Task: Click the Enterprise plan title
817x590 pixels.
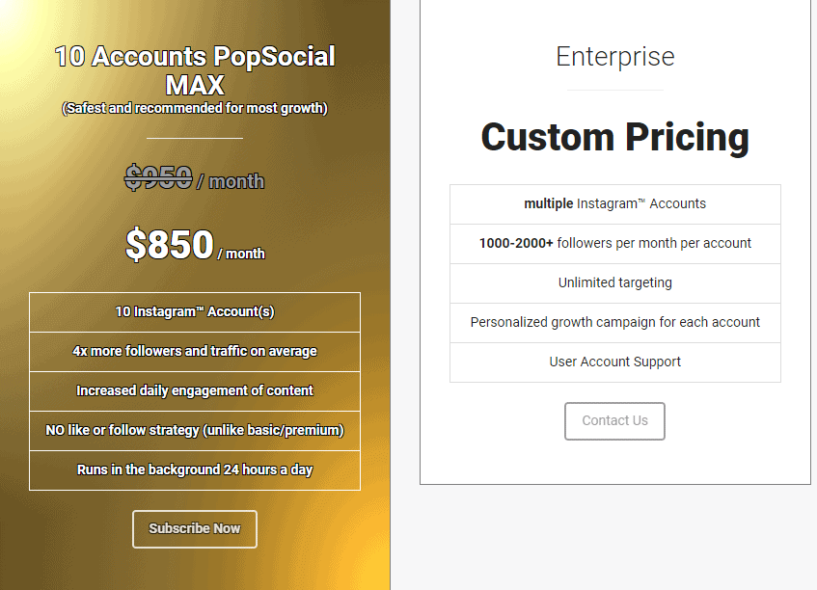Action: tap(614, 56)
